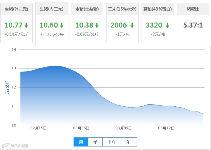
Task: Click the -0.14元/公斤 change text
Action: pos(16,34)
